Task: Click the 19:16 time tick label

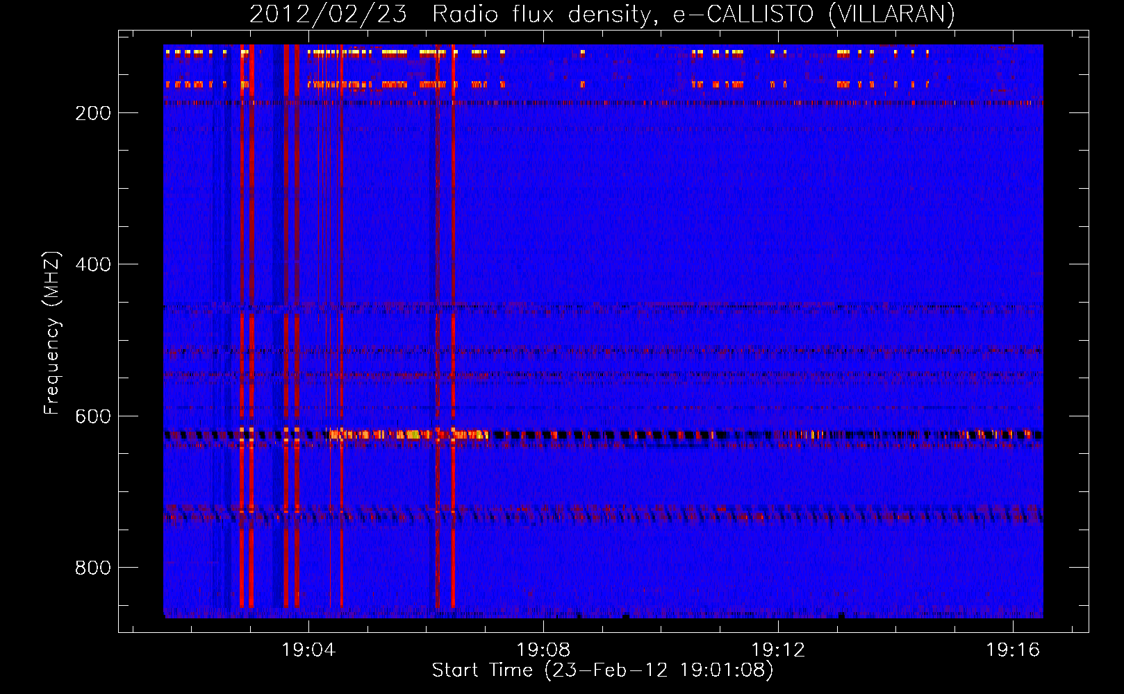Action: (1013, 650)
